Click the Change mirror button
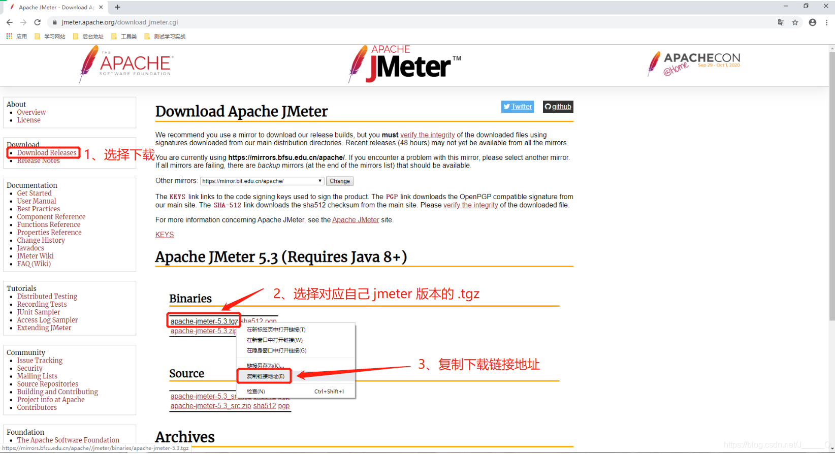 click(x=340, y=181)
